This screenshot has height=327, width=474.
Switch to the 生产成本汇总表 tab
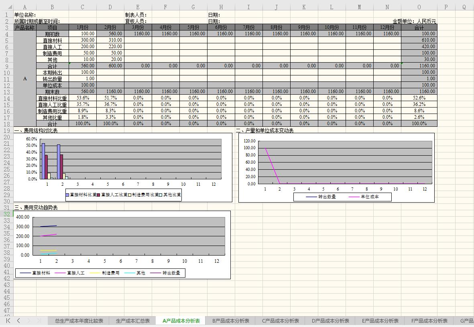point(132,321)
